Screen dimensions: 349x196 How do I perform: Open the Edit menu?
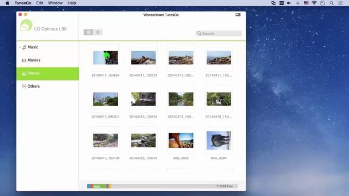[40, 3]
